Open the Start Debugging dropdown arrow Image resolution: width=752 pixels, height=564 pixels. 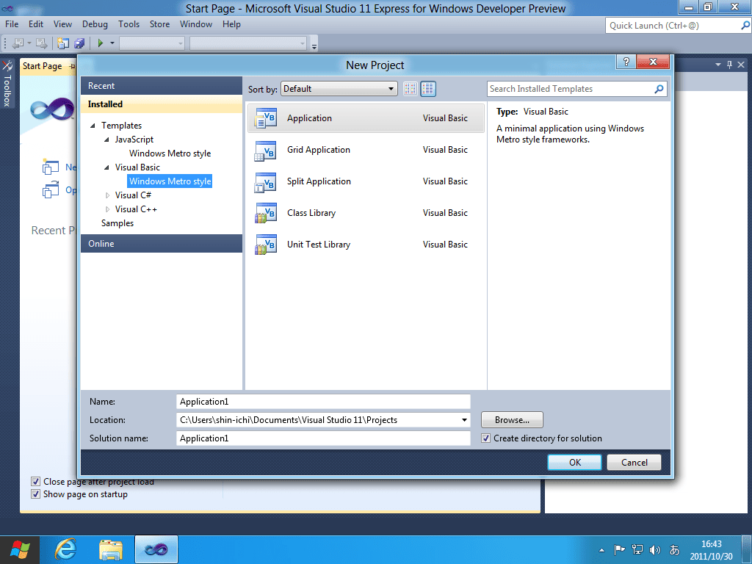point(112,43)
